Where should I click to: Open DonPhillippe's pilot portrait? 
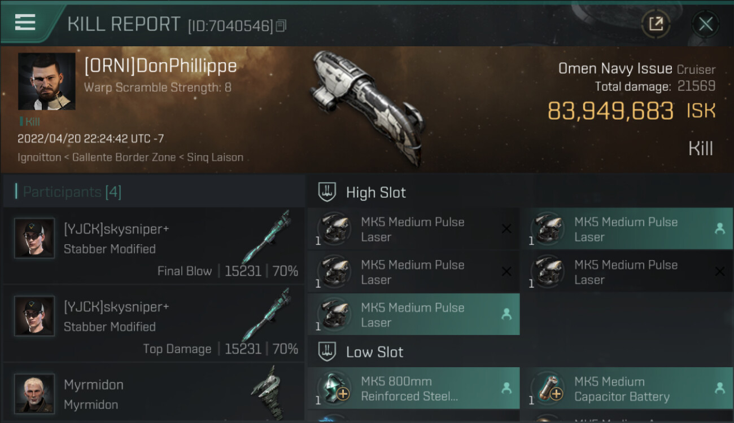[46, 81]
